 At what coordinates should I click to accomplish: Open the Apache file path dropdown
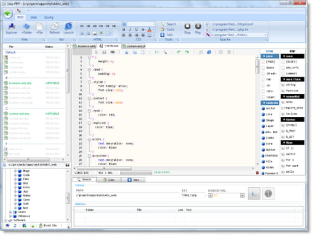266,35
